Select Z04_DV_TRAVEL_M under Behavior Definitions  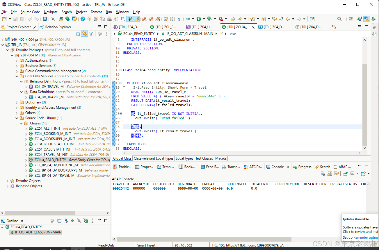tap(49, 87)
